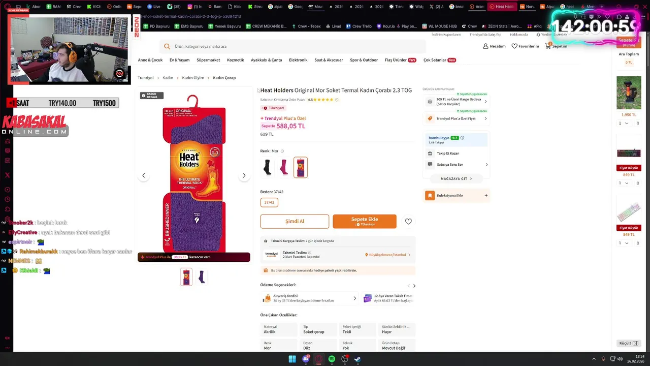Click Koleksiyona Ekle plus icon
The height and width of the screenshot is (366, 650).
coord(486,195)
